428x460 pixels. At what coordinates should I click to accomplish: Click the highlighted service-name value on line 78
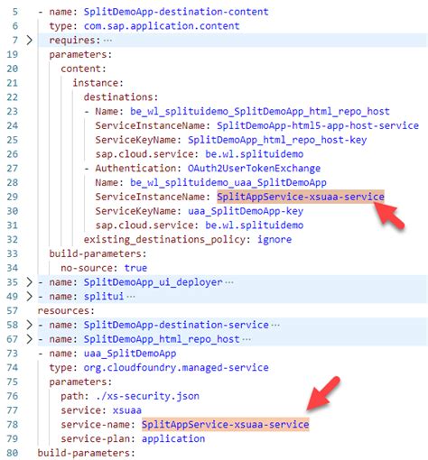coord(225,424)
